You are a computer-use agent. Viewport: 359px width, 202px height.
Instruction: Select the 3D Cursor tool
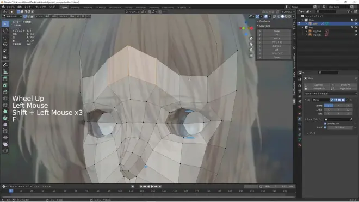(5, 30)
